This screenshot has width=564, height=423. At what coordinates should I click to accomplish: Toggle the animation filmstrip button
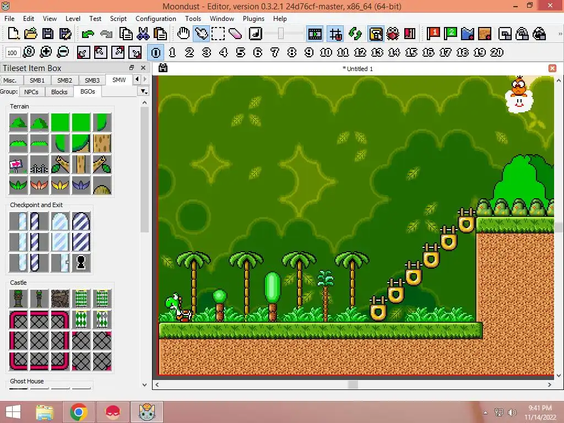tap(314, 34)
